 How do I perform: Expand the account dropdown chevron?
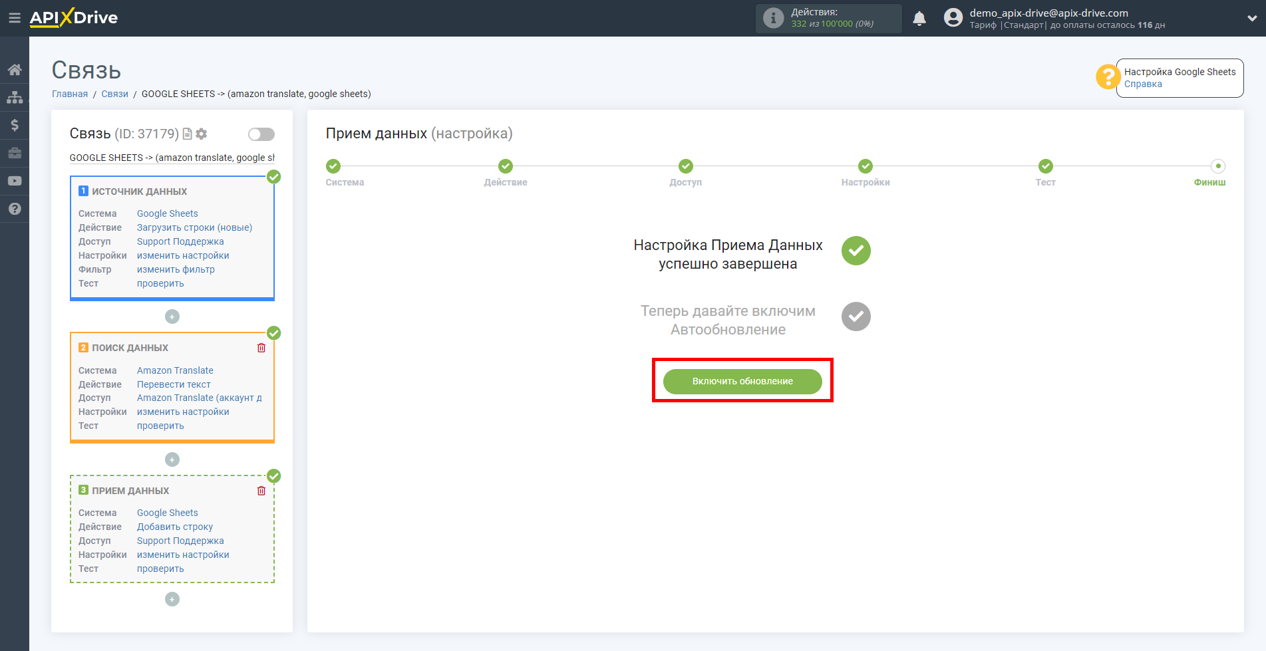[1251, 19]
